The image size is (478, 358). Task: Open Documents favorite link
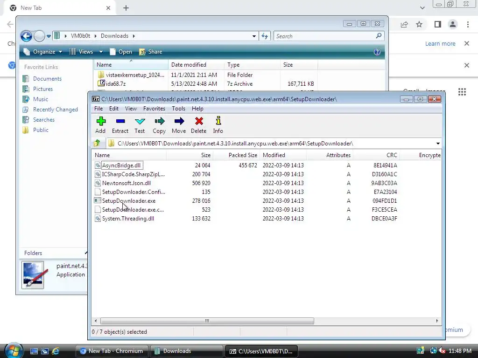click(47, 79)
